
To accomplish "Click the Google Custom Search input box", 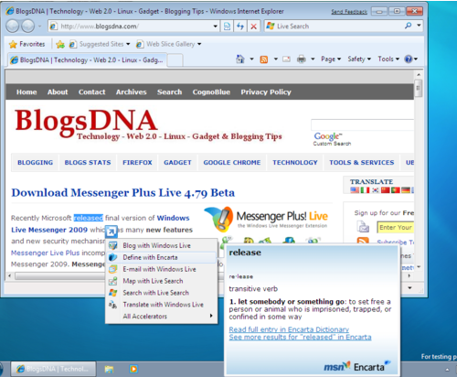I will tap(362, 125).
